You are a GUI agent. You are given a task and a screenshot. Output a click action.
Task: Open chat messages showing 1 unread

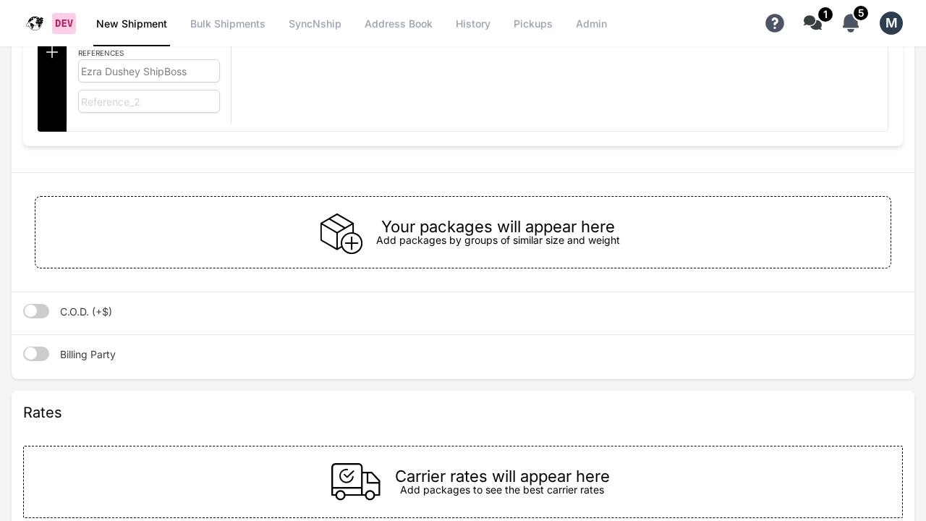point(812,23)
